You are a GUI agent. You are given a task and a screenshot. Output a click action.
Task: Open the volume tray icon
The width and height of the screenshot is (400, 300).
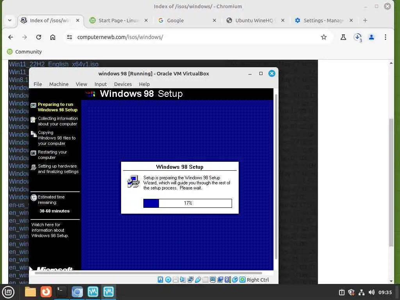click(371, 292)
